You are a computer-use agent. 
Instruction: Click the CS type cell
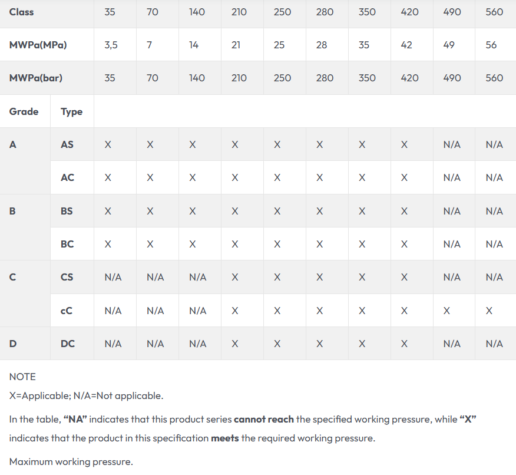coord(67,277)
